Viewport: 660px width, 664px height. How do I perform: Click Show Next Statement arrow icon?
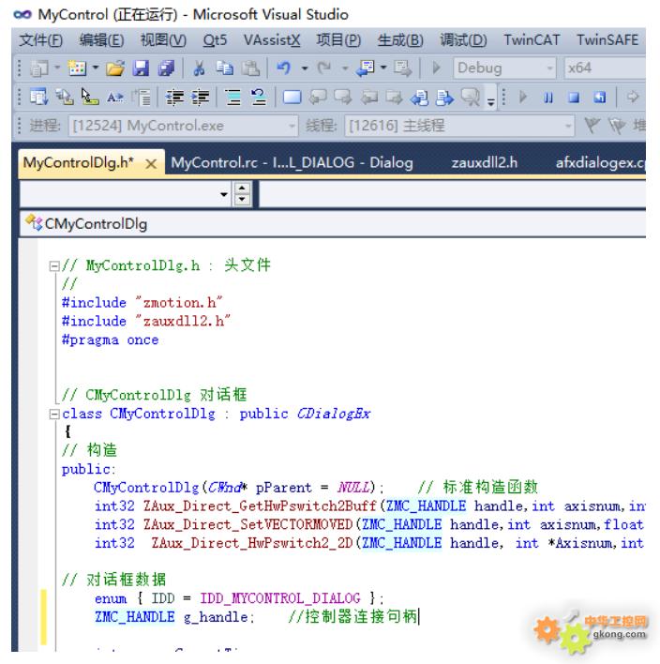633,97
